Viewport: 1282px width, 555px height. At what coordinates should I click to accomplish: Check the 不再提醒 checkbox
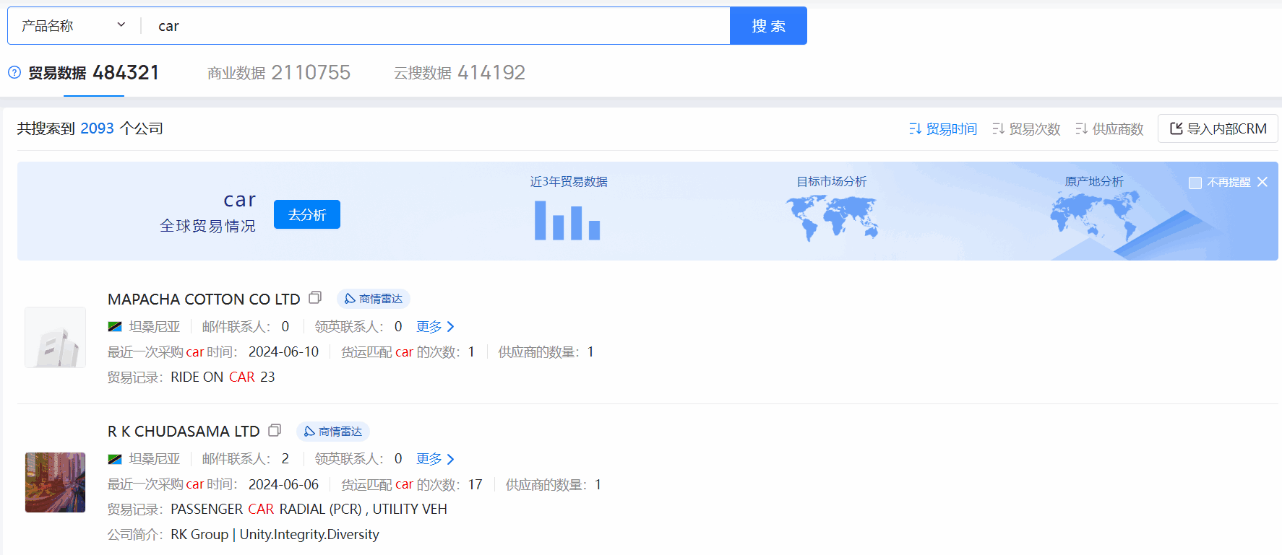(x=1195, y=183)
